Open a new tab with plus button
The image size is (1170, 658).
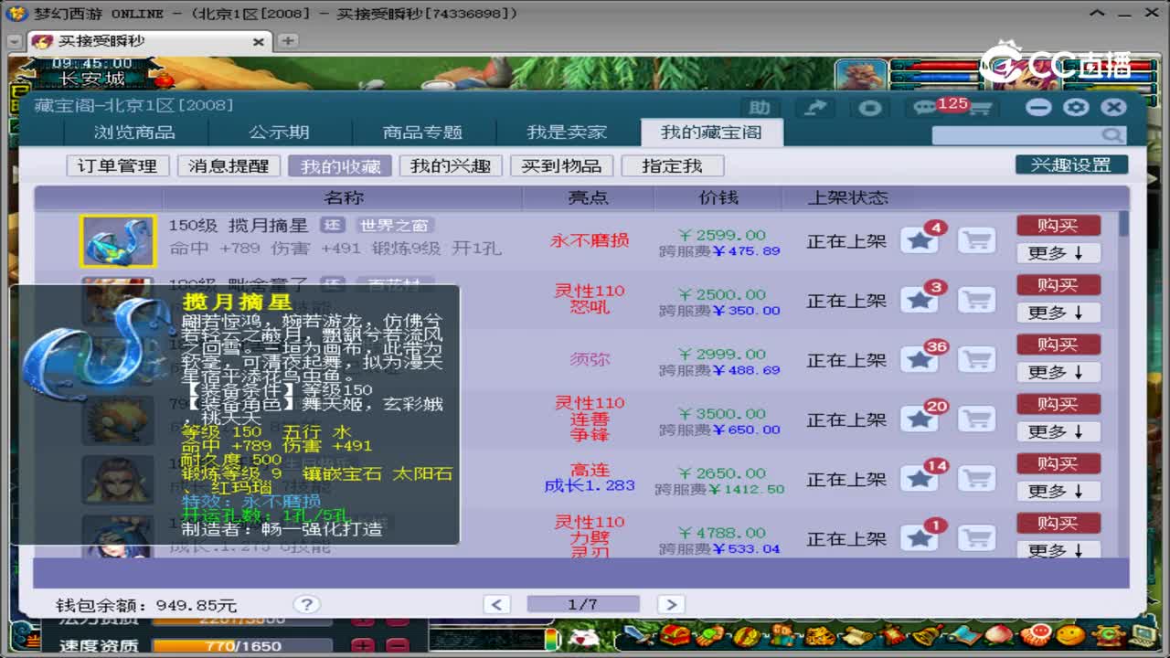point(287,41)
